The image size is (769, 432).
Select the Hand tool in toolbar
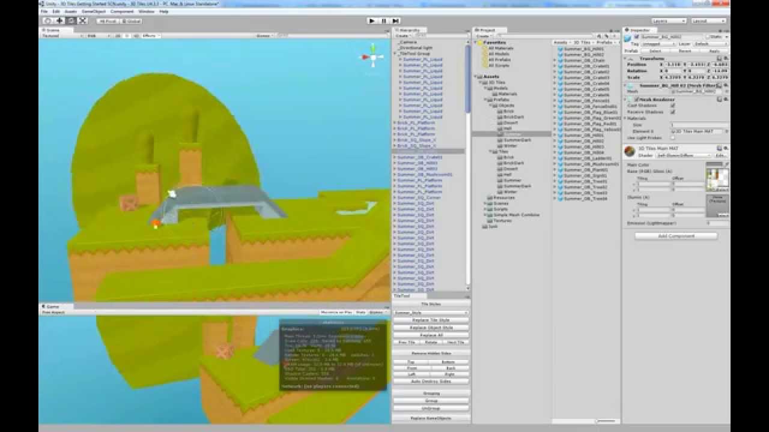click(x=48, y=20)
